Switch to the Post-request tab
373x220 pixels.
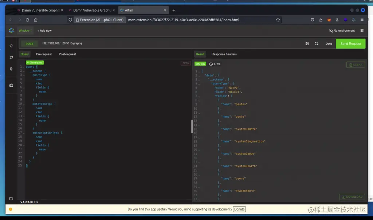[67, 54]
